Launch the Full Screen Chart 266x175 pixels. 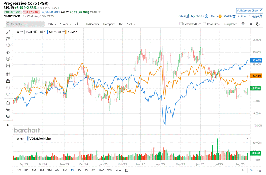[x=249, y=11]
